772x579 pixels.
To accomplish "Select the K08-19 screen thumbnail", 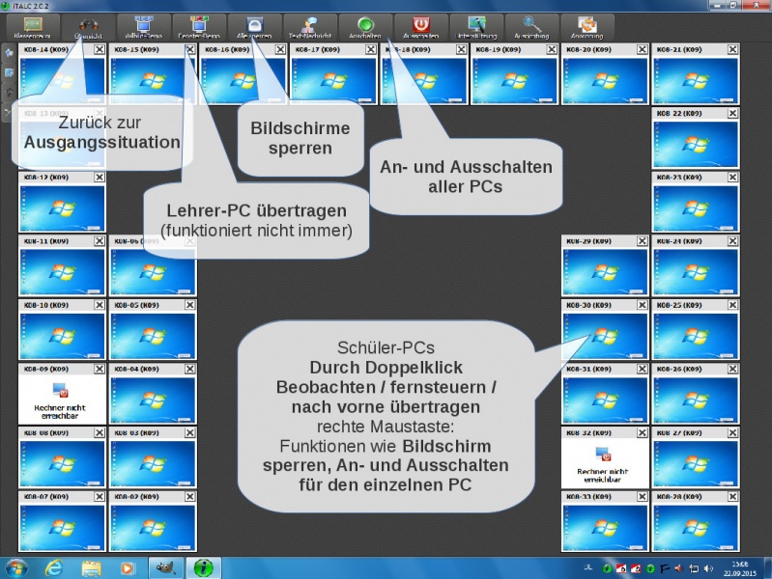I will (514, 80).
